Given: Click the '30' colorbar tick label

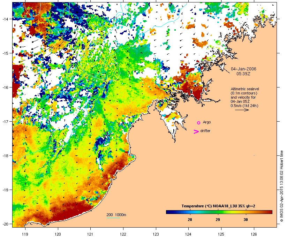Looking at the screenshot, I should pos(246,220).
